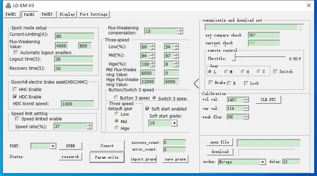
Task: Choose Low as default gear
Action: 117,114
